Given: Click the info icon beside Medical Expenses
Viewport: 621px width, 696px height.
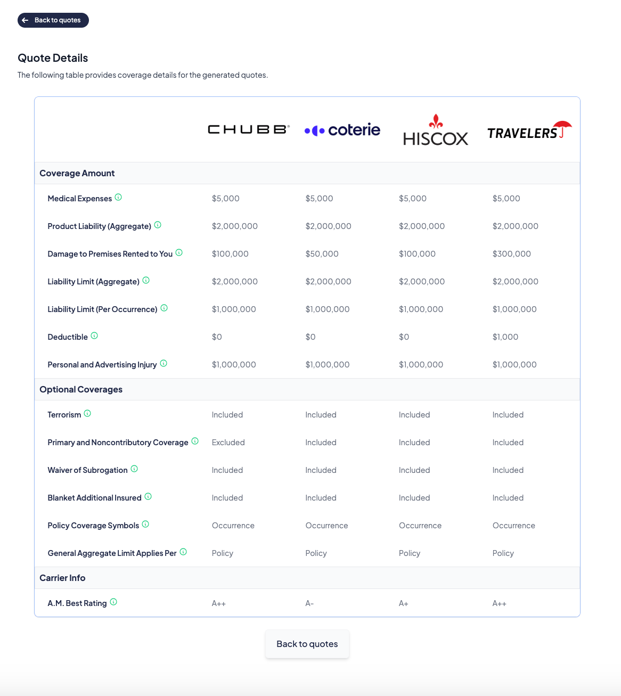Looking at the screenshot, I should tap(118, 198).
